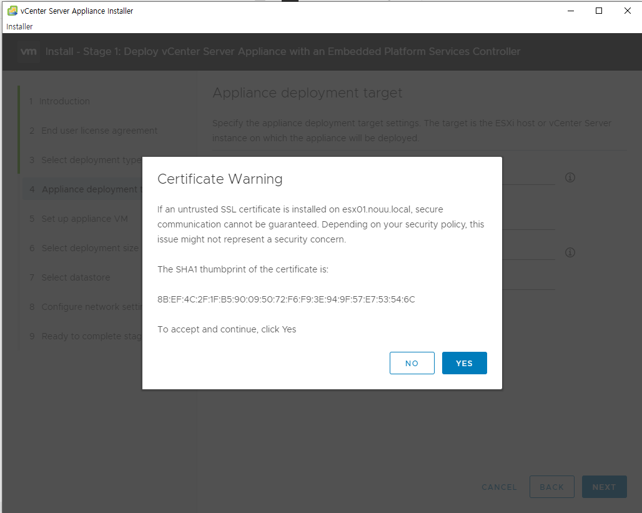Viewport: 642px width, 513px height.
Task: Select step 9 Ready to complete stage
Action: [x=86, y=336]
